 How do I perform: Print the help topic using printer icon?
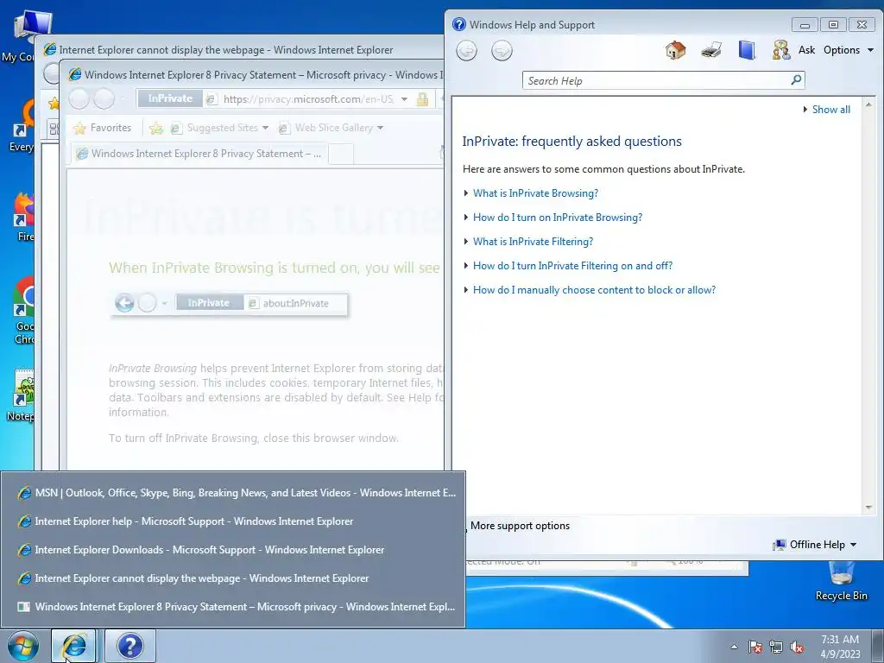click(711, 50)
